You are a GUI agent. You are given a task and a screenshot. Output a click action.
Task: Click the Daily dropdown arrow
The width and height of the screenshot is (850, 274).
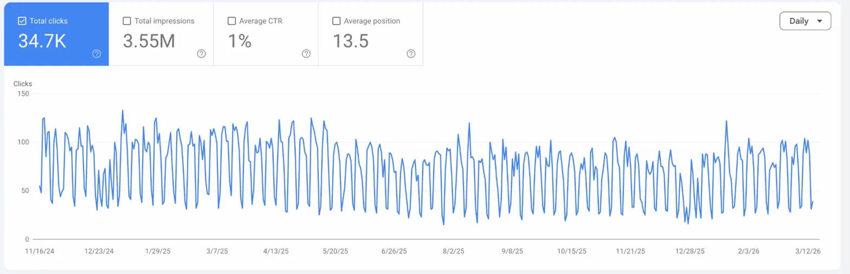[x=819, y=21]
